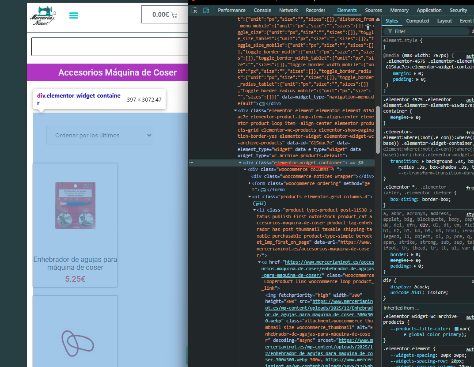Collapse the products elementor-grid ul node

pyautogui.click(x=250, y=197)
